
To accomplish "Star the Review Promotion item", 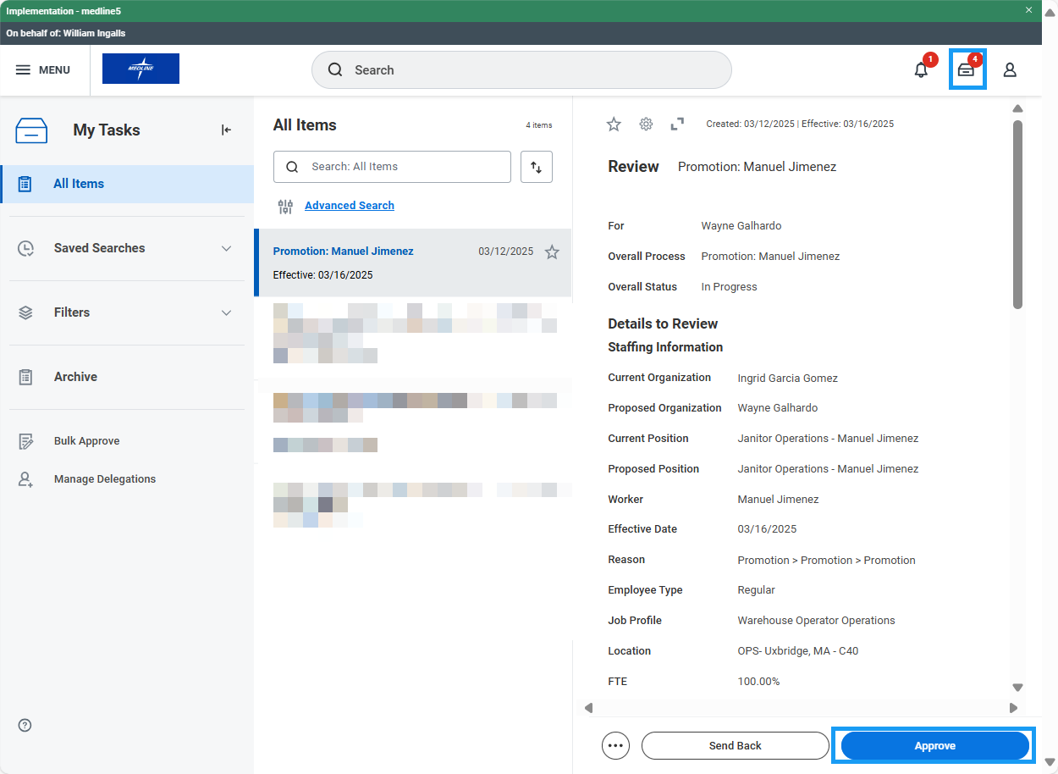I will (x=614, y=124).
